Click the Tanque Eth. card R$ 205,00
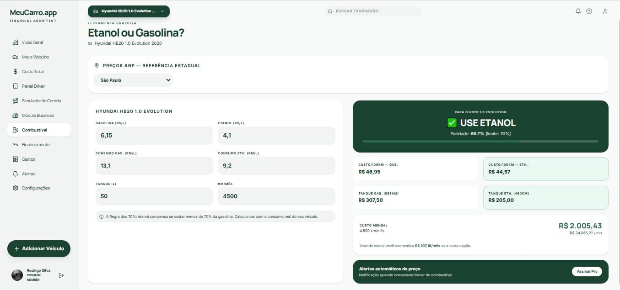 click(546, 198)
